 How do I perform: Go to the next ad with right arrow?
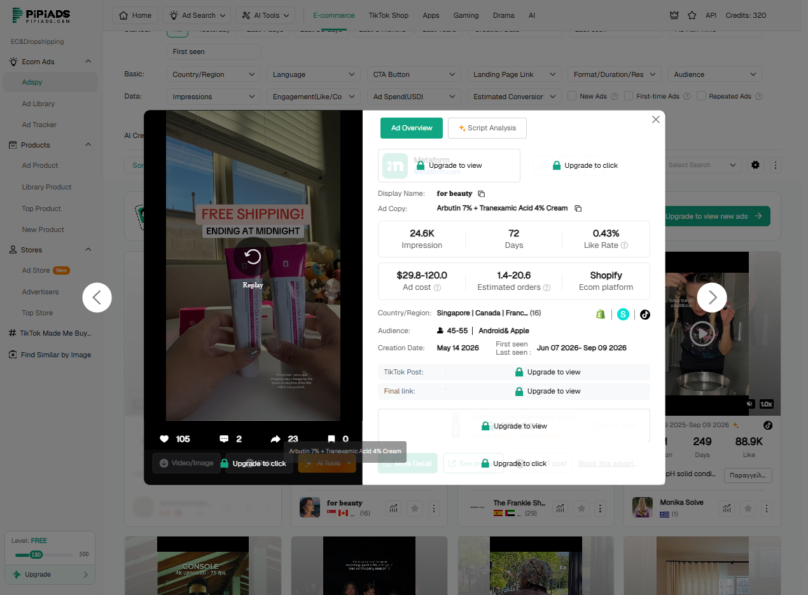[712, 297]
